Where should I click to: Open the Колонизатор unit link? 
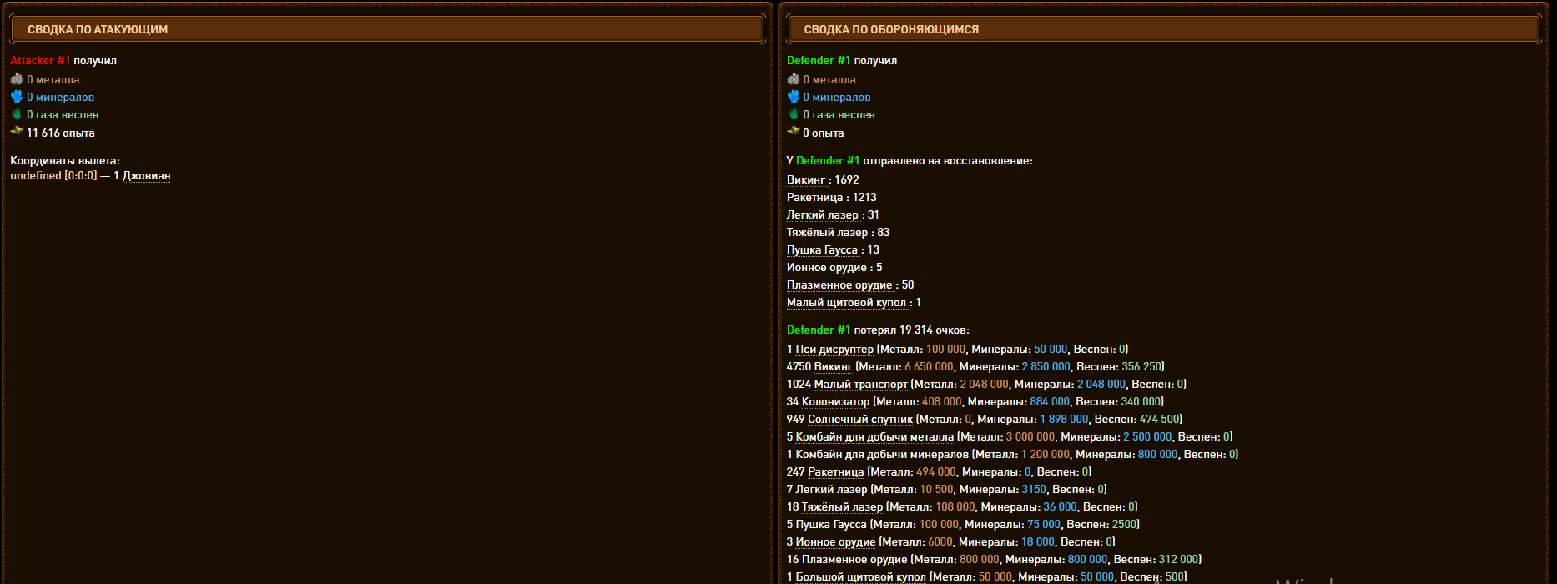835,402
